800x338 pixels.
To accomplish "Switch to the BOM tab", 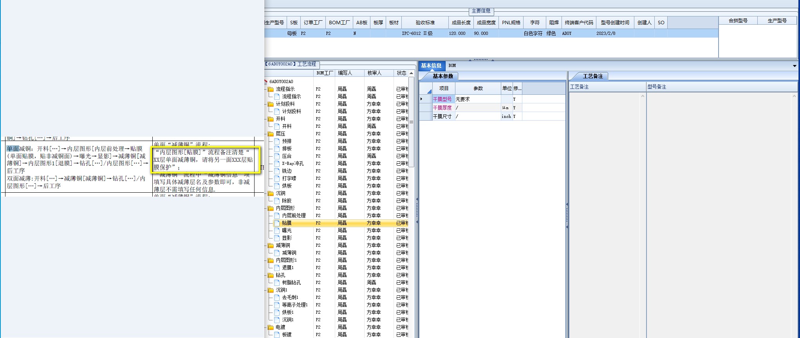I will 452,66.
